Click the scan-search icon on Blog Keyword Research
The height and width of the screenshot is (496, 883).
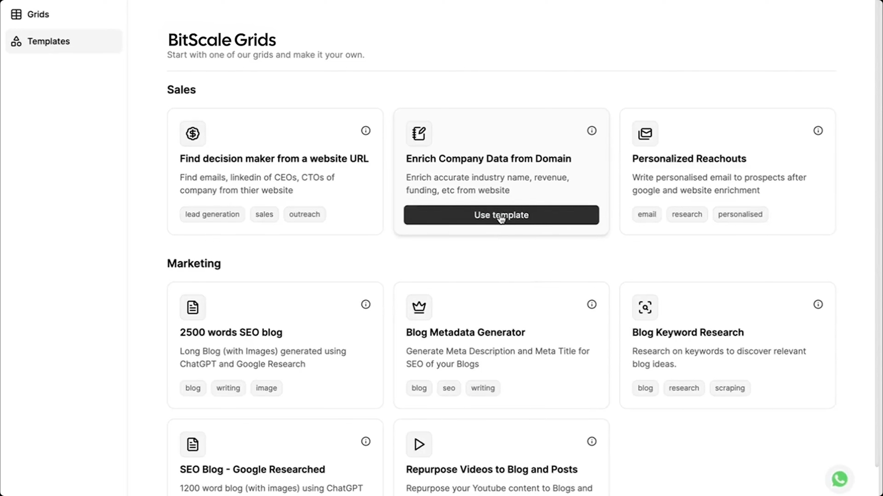pyautogui.click(x=645, y=307)
